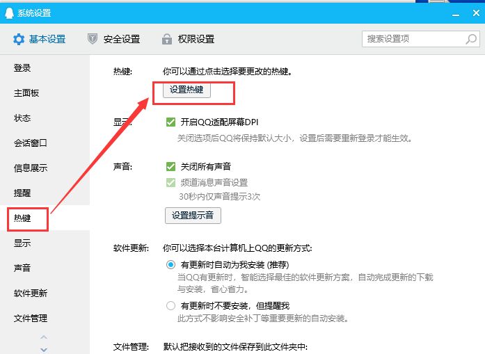Click the sidebar scroll down chevron
485x354 pixels.
(44, 350)
